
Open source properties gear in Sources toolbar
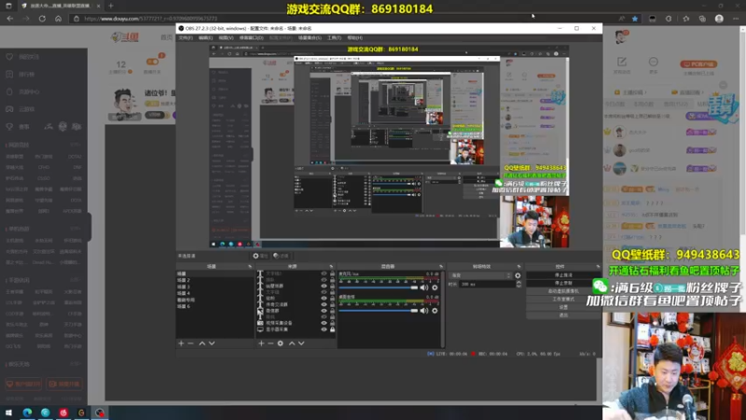[281, 343]
